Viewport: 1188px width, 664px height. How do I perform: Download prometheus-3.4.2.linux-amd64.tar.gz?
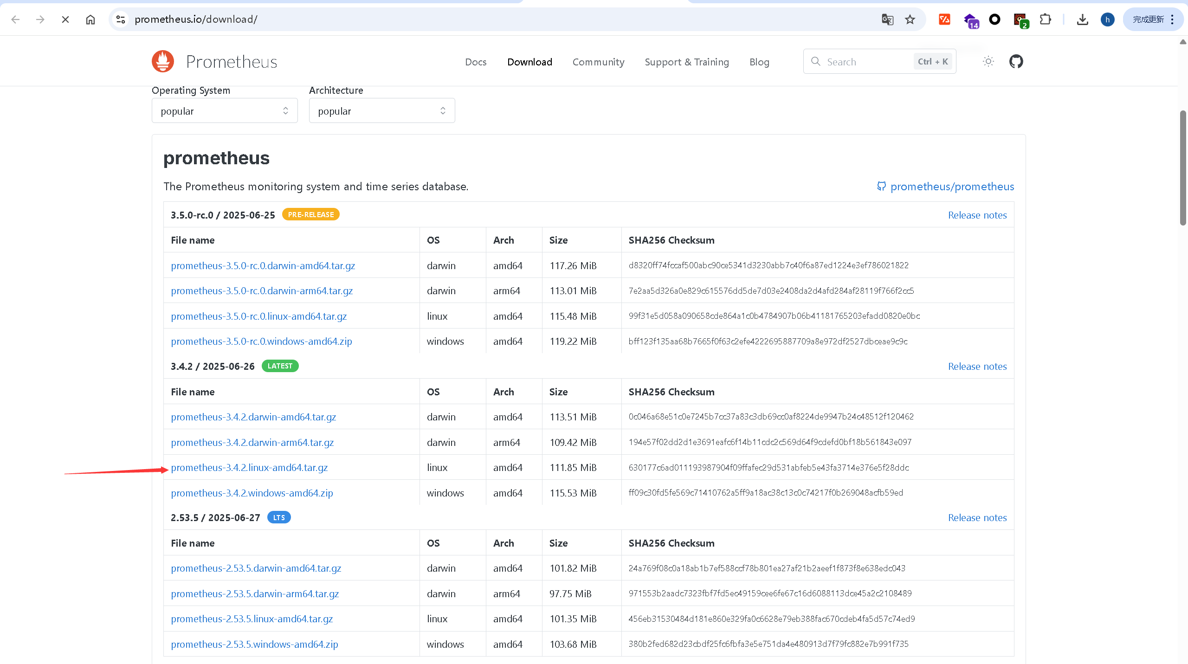(249, 467)
